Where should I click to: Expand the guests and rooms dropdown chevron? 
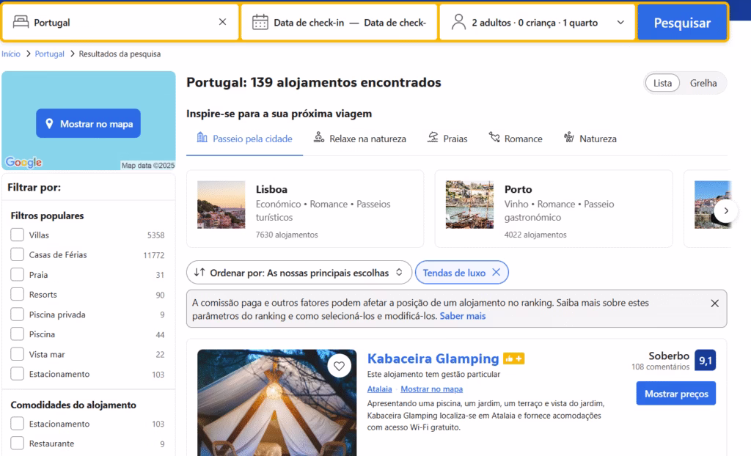click(x=620, y=22)
